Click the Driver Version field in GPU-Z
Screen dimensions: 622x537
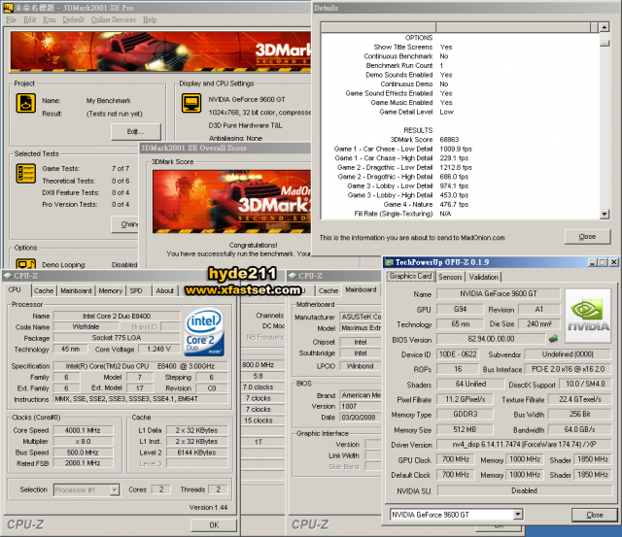point(524,445)
